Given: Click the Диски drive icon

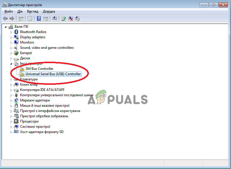Looking at the screenshot, I should click(16, 58).
